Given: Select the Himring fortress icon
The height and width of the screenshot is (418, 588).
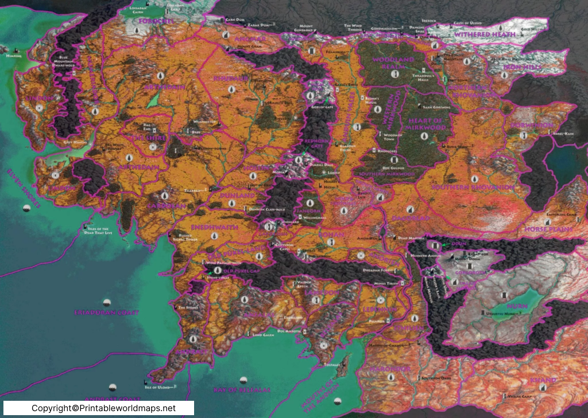Looking at the screenshot, I should (16, 50).
